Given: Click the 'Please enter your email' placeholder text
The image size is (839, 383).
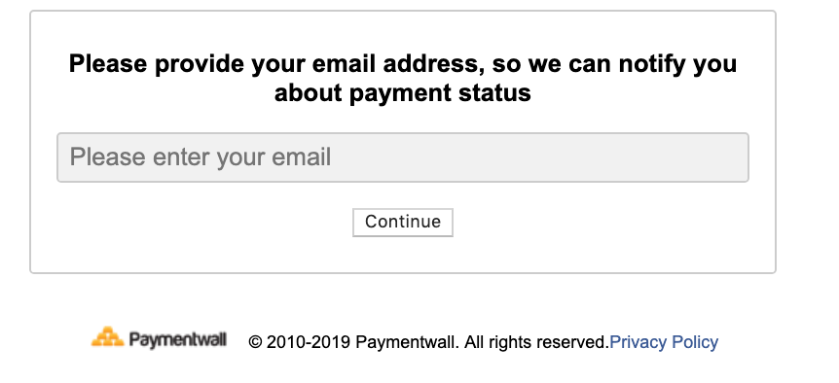Looking at the screenshot, I should (x=201, y=157).
